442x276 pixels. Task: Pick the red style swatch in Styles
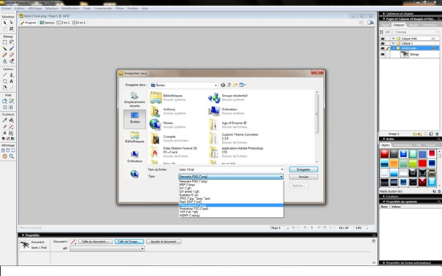click(384, 154)
